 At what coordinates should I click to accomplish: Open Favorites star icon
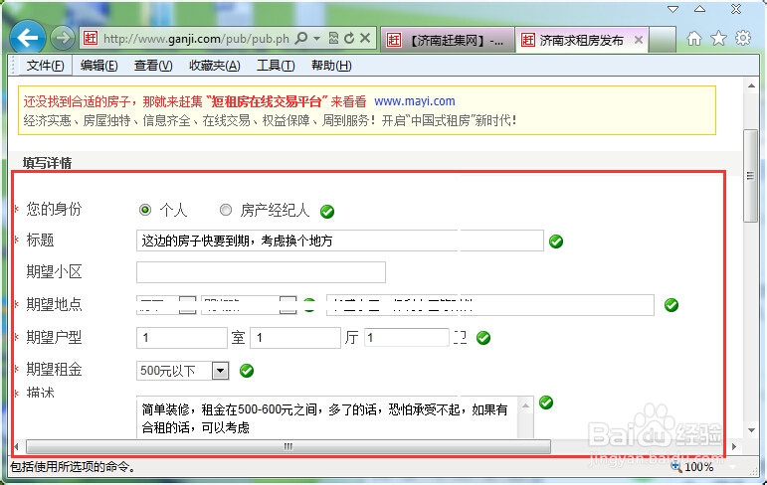pos(718,38)
